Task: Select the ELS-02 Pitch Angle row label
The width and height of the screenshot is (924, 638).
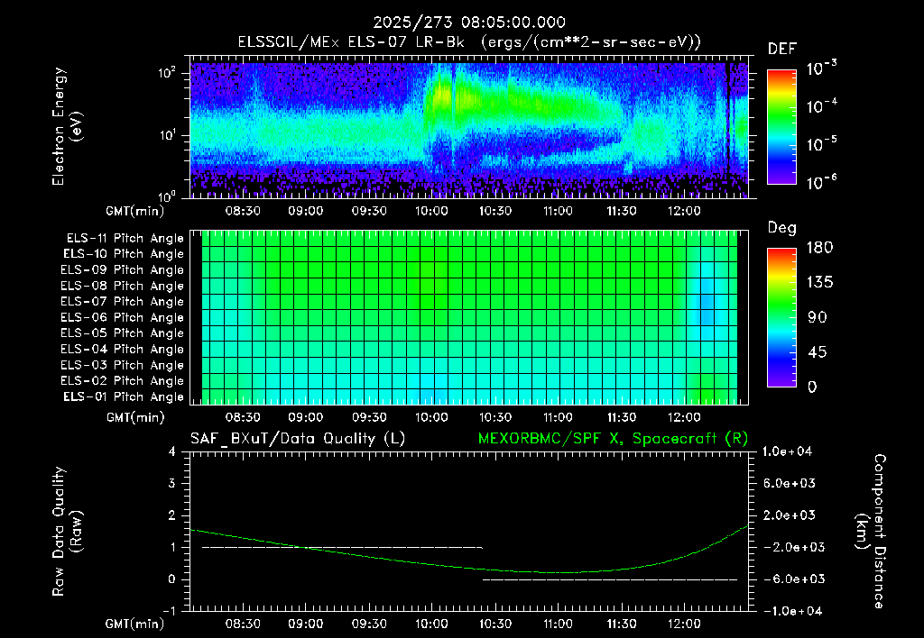Action: pos(123,381)
